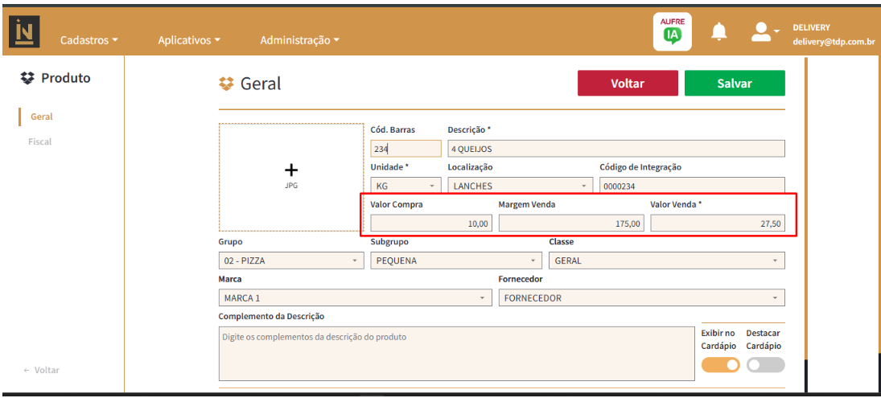Click the Valor Venda input field
881x398 pixels.
[717, 224]
